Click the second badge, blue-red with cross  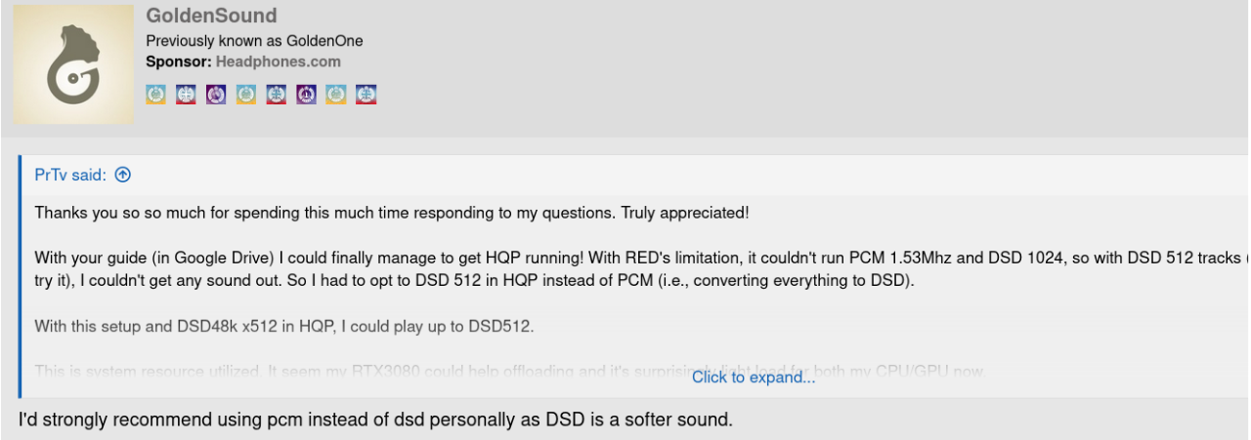(x=186, y=95)
